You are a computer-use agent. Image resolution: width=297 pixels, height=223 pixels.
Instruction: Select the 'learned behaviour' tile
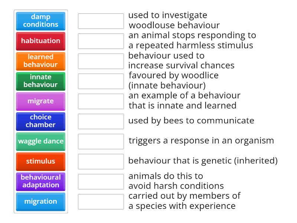click(x=41, y=61)
